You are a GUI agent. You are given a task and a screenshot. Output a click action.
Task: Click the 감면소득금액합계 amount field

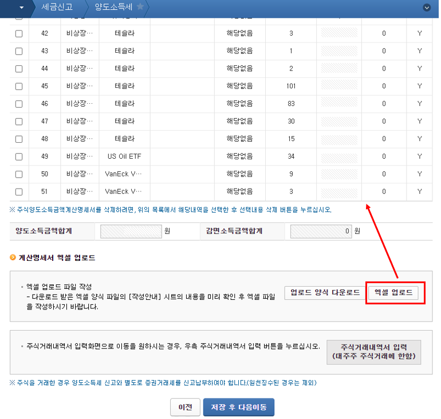point(321,232)
